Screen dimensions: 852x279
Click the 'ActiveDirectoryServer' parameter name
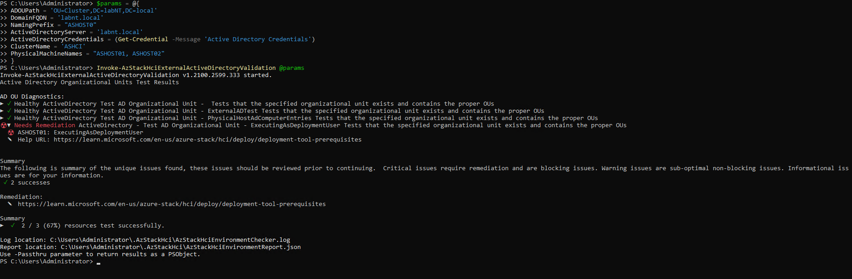(48, 32)
